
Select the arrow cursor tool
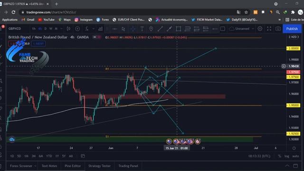click(x=123, y=29)
